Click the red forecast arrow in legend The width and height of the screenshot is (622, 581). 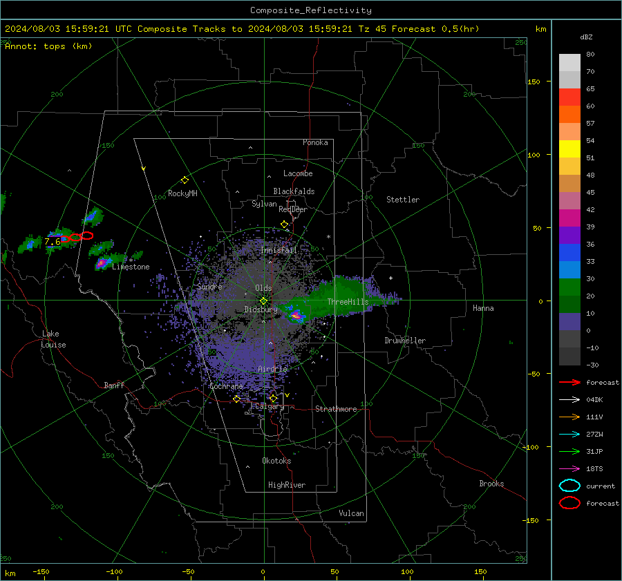pos(569,382)
